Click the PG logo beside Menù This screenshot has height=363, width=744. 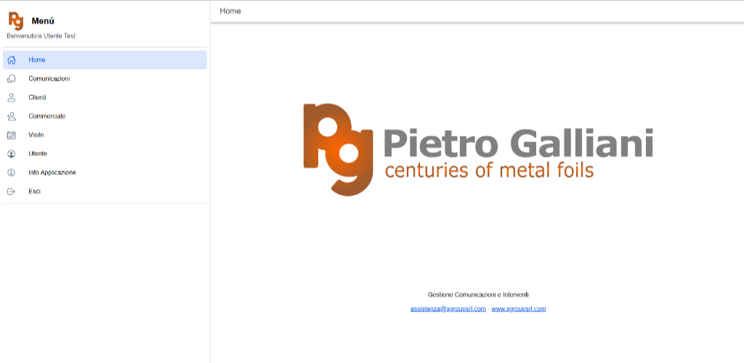click(16, 21)
